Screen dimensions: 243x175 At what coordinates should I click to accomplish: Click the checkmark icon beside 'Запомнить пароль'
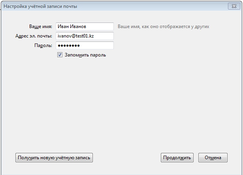click(60, 55)
